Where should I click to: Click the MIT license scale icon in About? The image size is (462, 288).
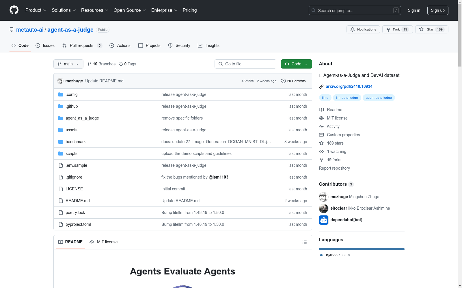[321, 118]
